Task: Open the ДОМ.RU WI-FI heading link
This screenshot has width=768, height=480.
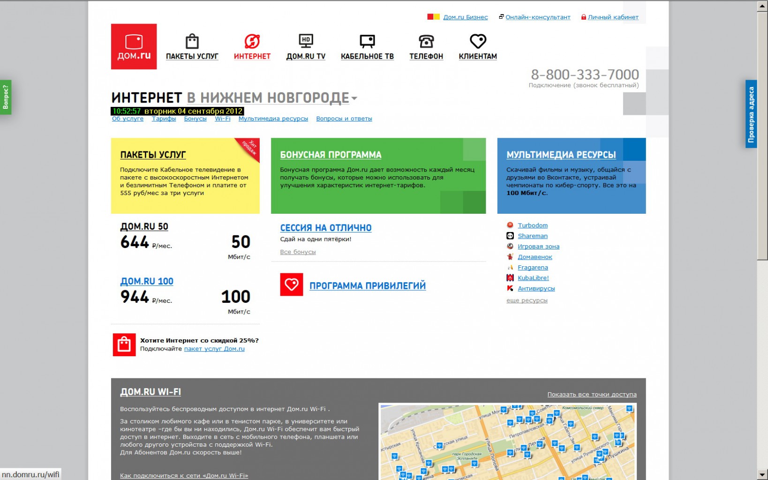Action: click(151, 392)
